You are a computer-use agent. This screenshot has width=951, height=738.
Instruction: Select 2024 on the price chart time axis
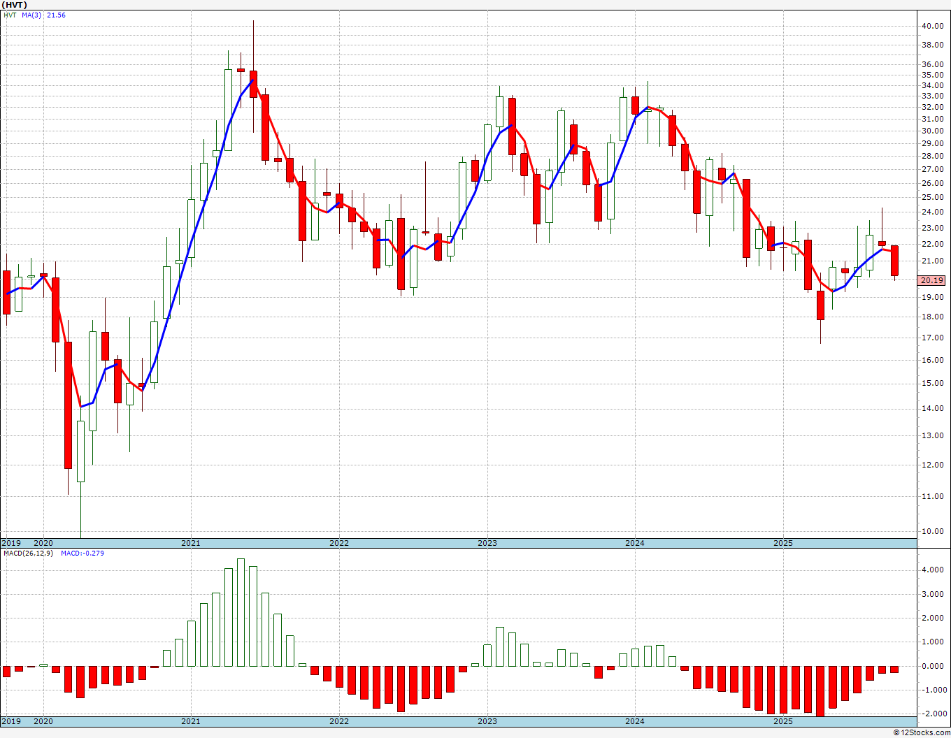pyautogui.click(x=635, y=543)
